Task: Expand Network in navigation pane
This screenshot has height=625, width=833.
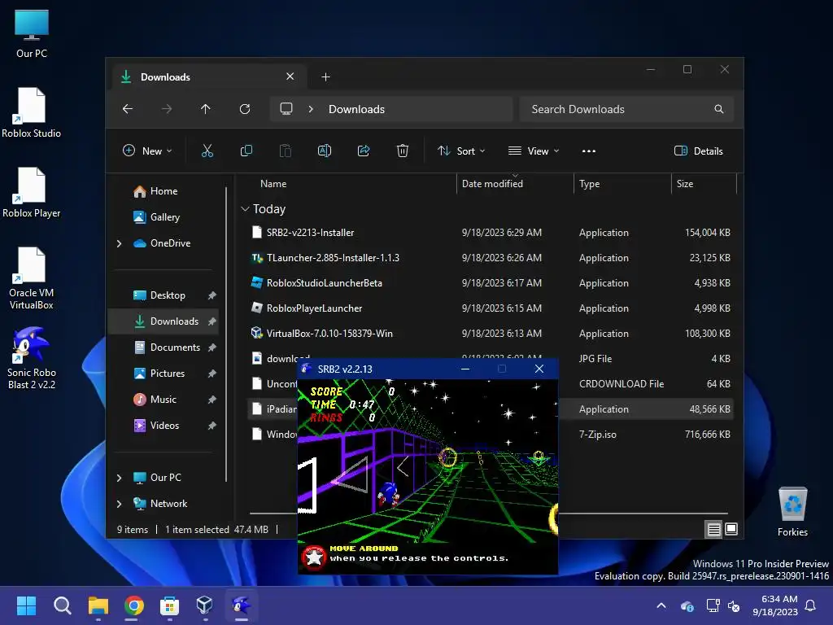Action: [x=119, y=504]
